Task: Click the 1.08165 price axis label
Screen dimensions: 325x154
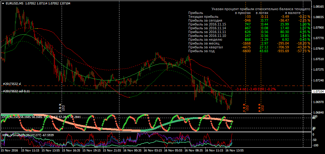Action: (319, 7)
